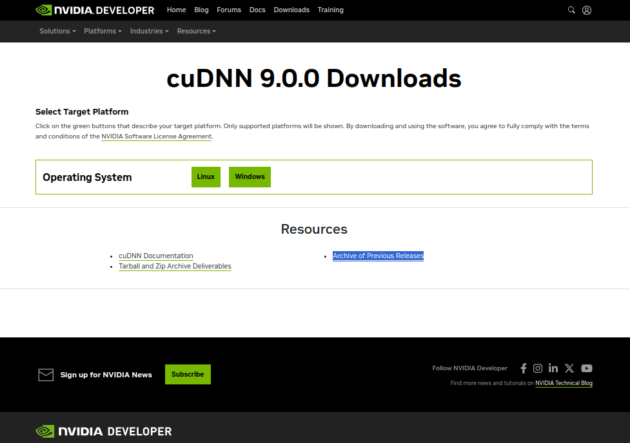Click 'Follow NVIDIA Developer' text
Image resolution: width=630 pixels, height=443 pixels.
tap(469, 368)
